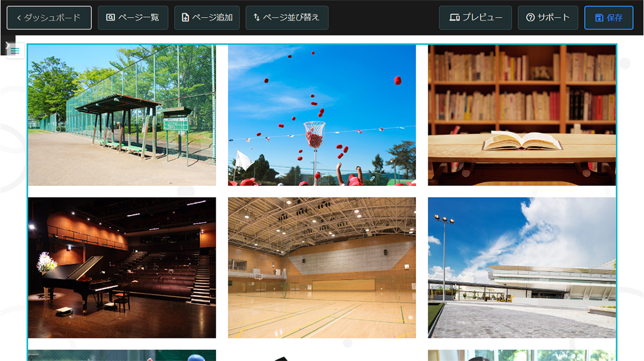Return to dashboard via ダッシュボード

[x=49, y=17]
